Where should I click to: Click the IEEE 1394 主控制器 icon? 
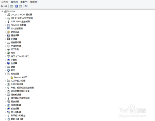[8, 22]
